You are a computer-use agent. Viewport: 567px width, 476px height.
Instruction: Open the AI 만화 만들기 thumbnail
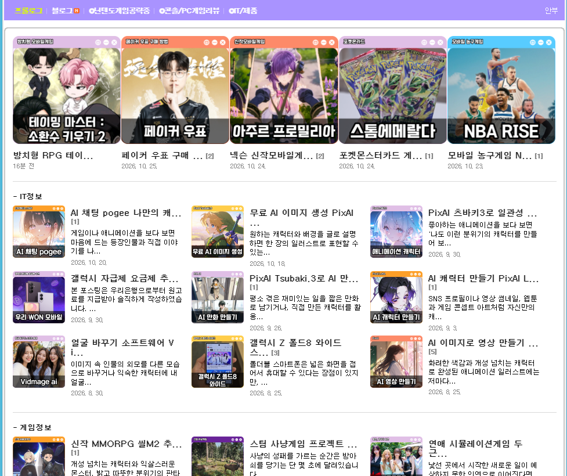[217, 297]
